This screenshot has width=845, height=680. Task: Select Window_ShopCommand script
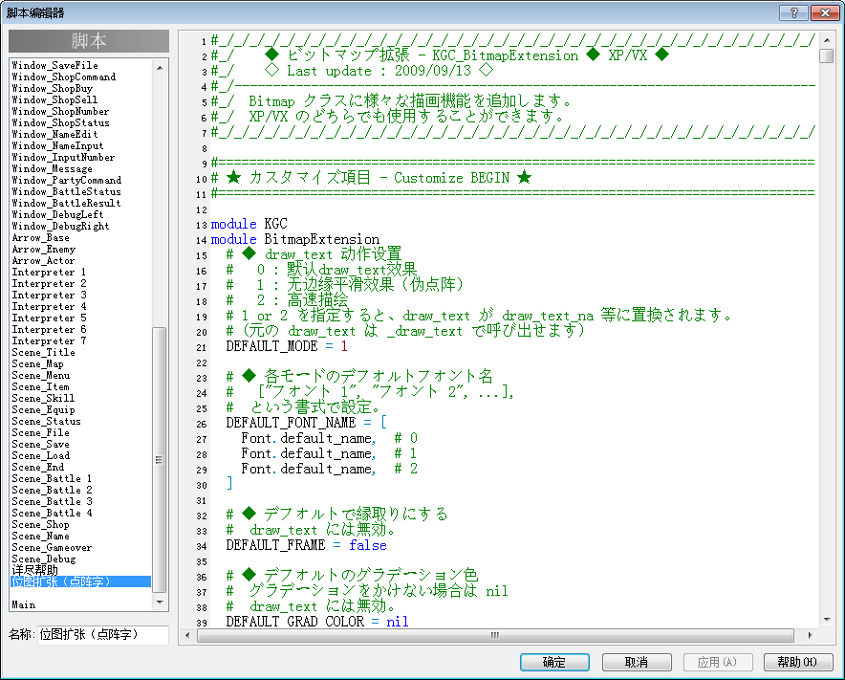(x=64, y=77)
